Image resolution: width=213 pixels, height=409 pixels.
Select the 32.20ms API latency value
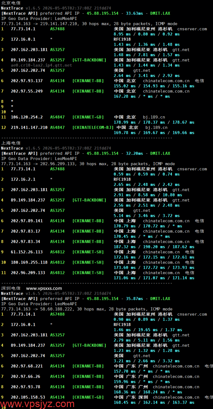point(134,153)
